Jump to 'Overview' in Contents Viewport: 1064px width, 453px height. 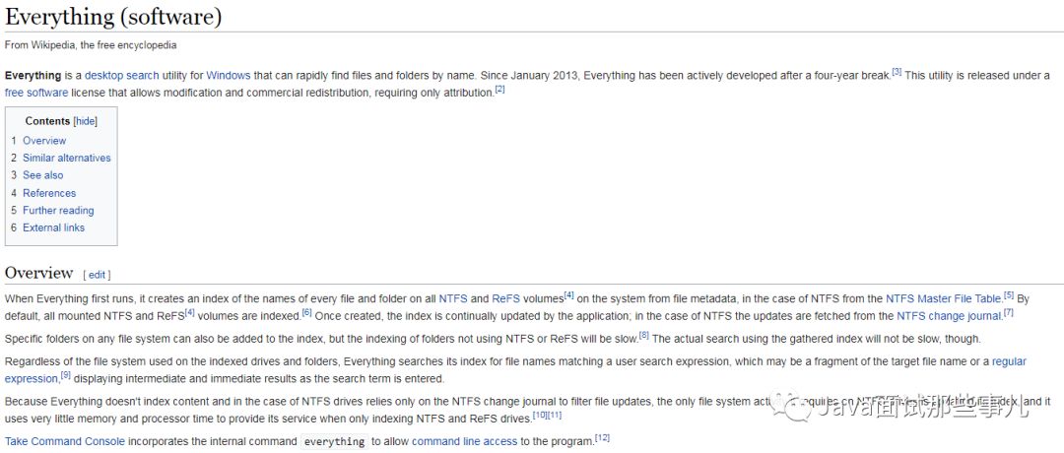click(x=44, y=141)
